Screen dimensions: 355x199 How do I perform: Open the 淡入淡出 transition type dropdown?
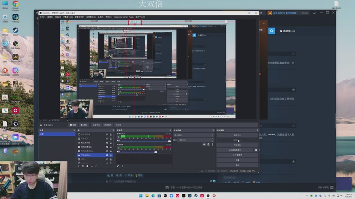pyautogui.click(x=193, y=135)
